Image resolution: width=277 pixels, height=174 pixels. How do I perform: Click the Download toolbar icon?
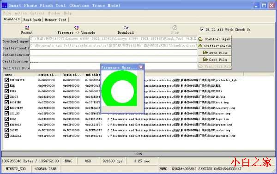click(126, 28)
